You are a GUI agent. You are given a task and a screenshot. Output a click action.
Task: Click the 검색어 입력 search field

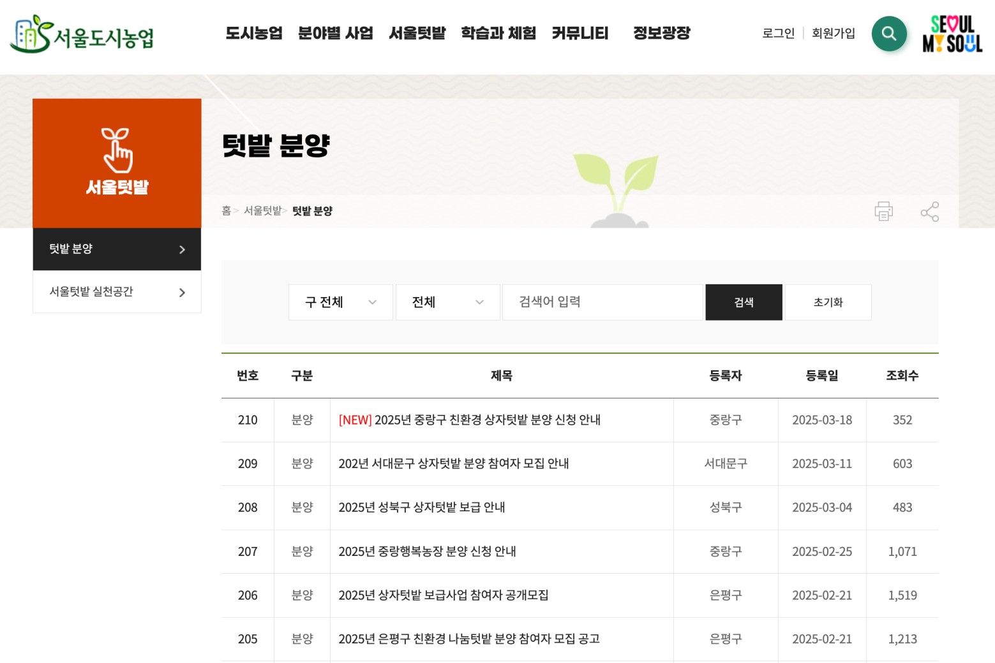click(x=602, y=302)
